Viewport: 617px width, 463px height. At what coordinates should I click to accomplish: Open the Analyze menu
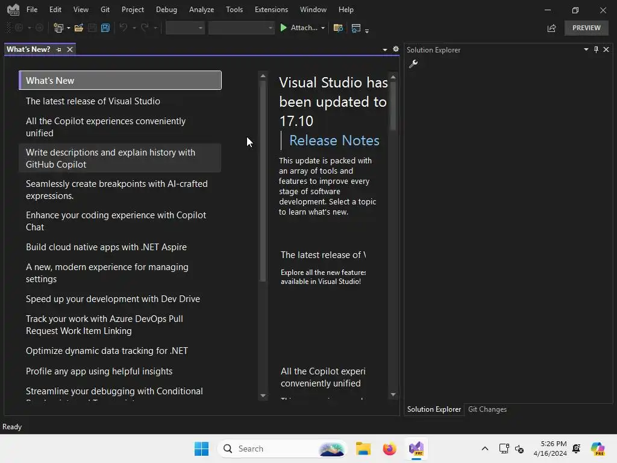tap(201, 10)
